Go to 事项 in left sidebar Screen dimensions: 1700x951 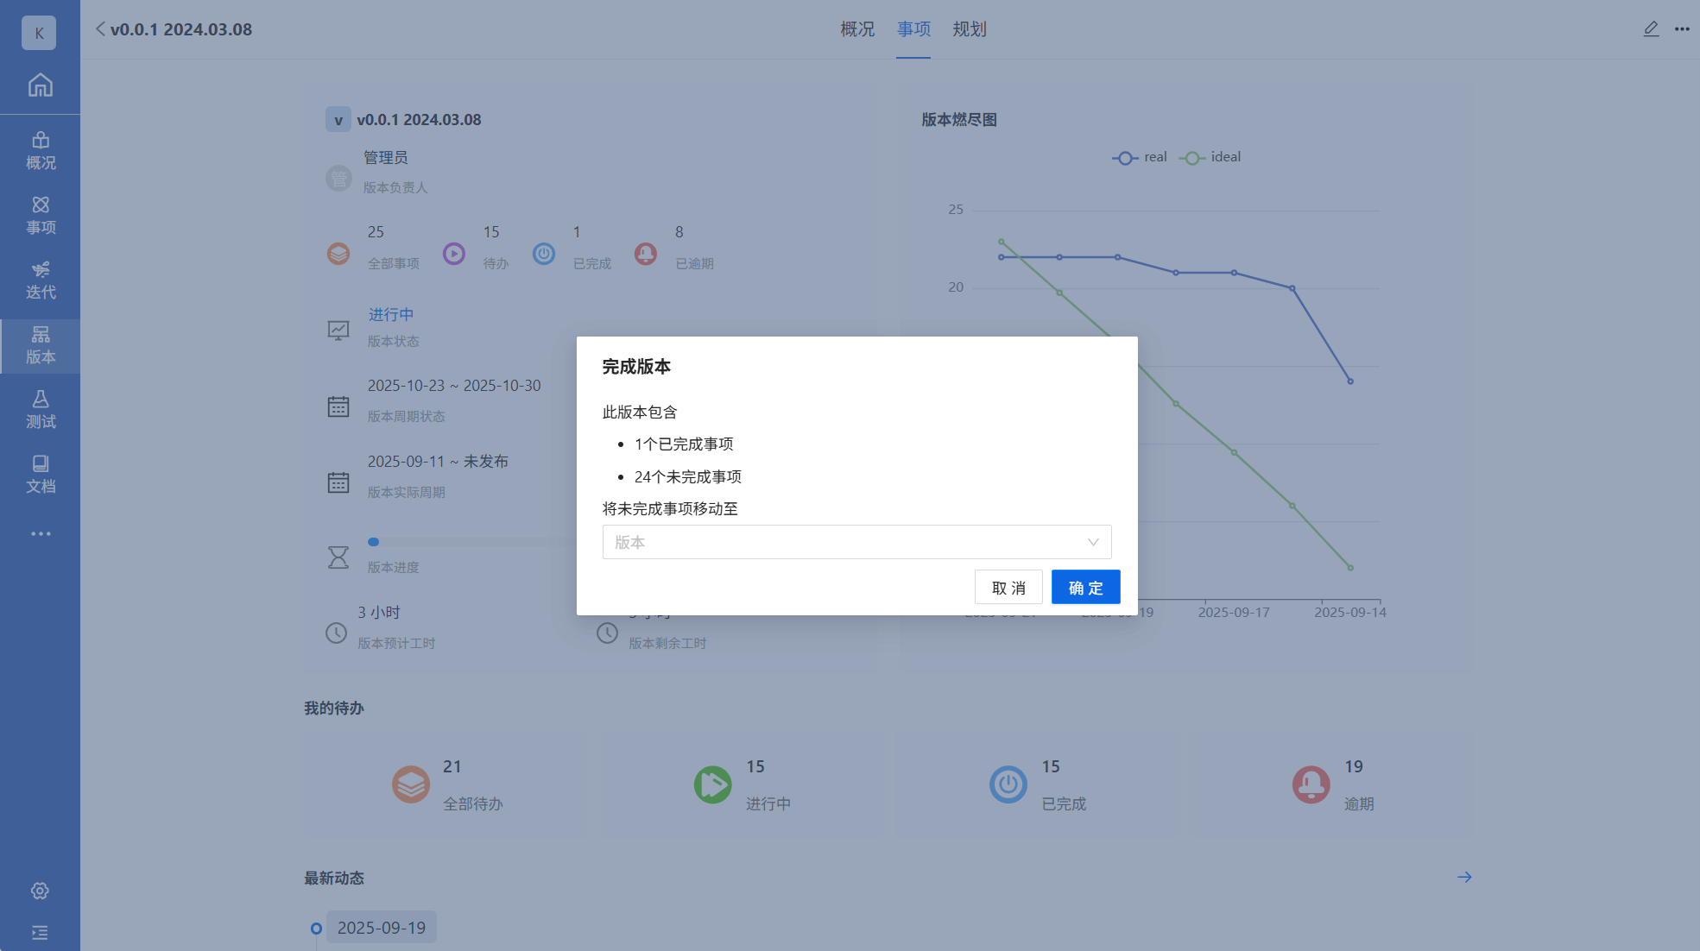pos(40,216)
